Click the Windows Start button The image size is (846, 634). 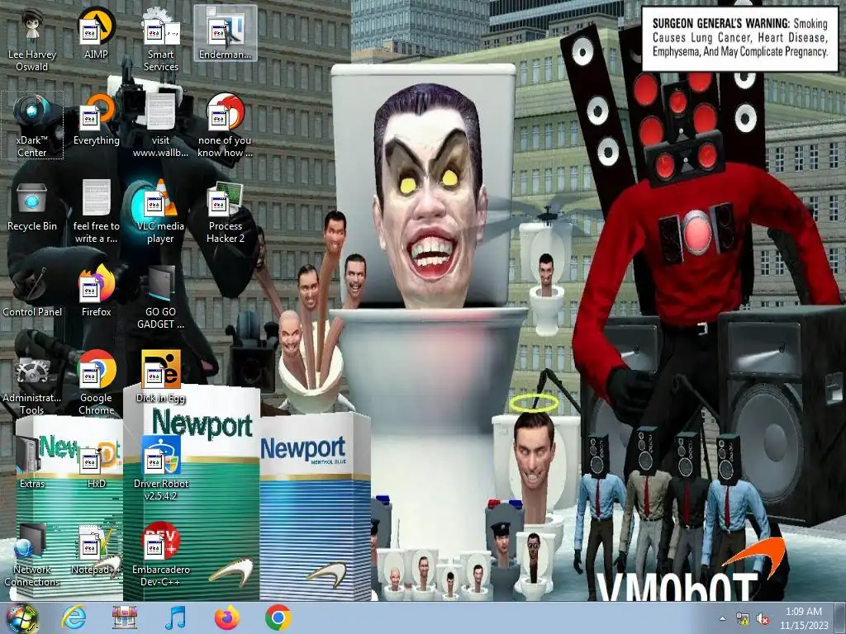(x=21, y=618)
